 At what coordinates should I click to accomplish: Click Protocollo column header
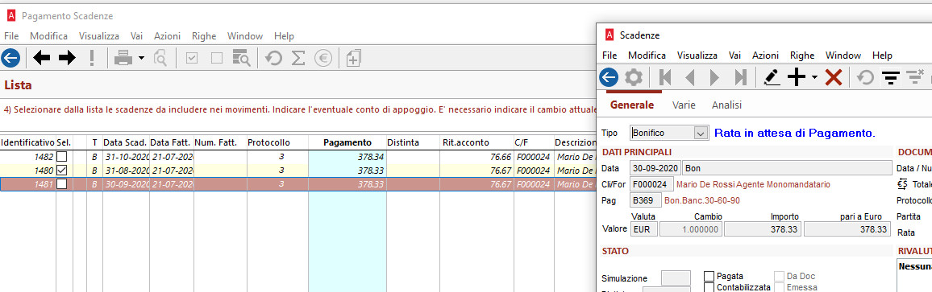pyautogui.click(x=277, y=142)
